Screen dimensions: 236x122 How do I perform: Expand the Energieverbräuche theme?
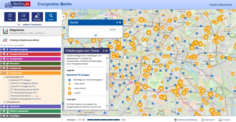click(x=1, y=54)
